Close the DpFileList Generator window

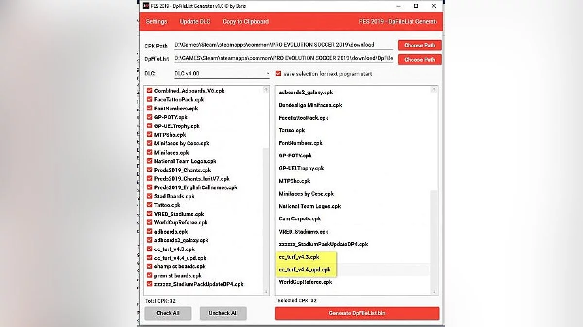tap(433, 6)
